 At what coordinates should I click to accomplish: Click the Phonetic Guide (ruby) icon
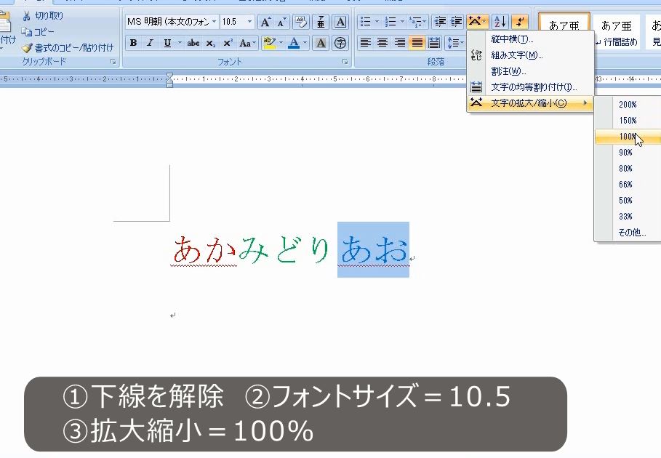coord(321,22)
